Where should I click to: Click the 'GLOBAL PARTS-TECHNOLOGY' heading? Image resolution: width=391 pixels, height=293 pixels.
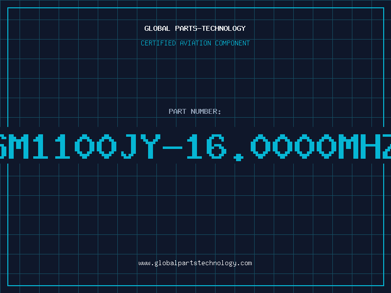(195, 28)
